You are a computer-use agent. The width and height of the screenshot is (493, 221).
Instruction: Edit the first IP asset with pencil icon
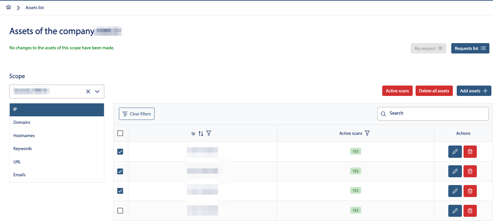pyautogui.click(x=455, y=152)
